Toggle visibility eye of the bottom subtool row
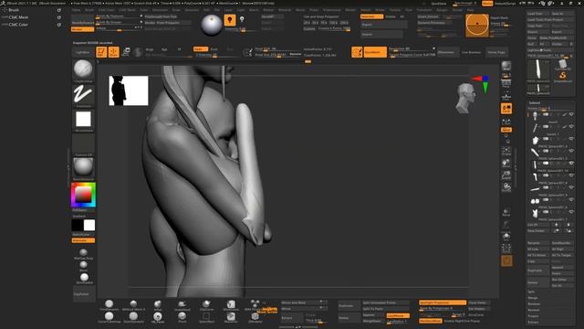 coord(571,212)
